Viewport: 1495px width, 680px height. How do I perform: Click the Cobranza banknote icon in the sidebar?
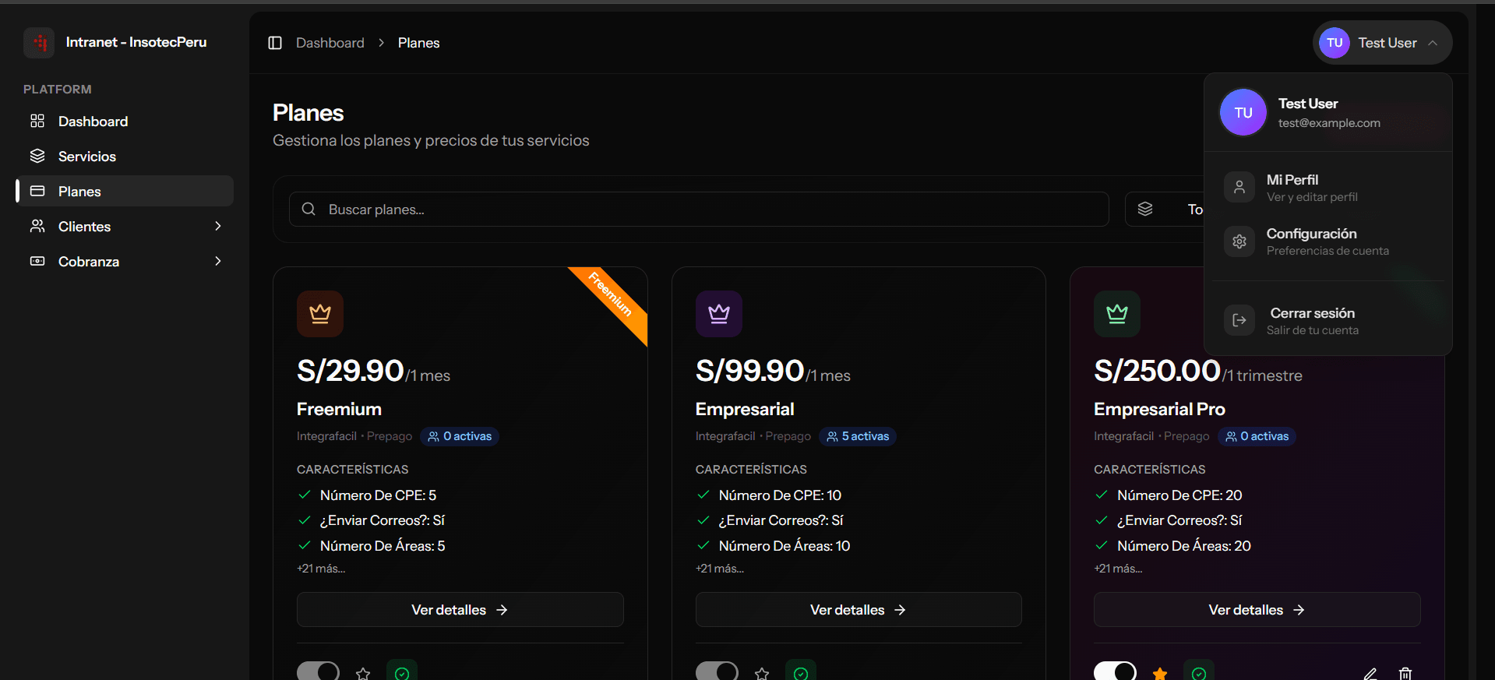[37, 261]
